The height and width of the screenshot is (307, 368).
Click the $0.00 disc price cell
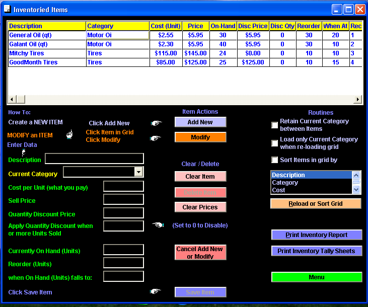pyautogui.click(x=253, y=53)
